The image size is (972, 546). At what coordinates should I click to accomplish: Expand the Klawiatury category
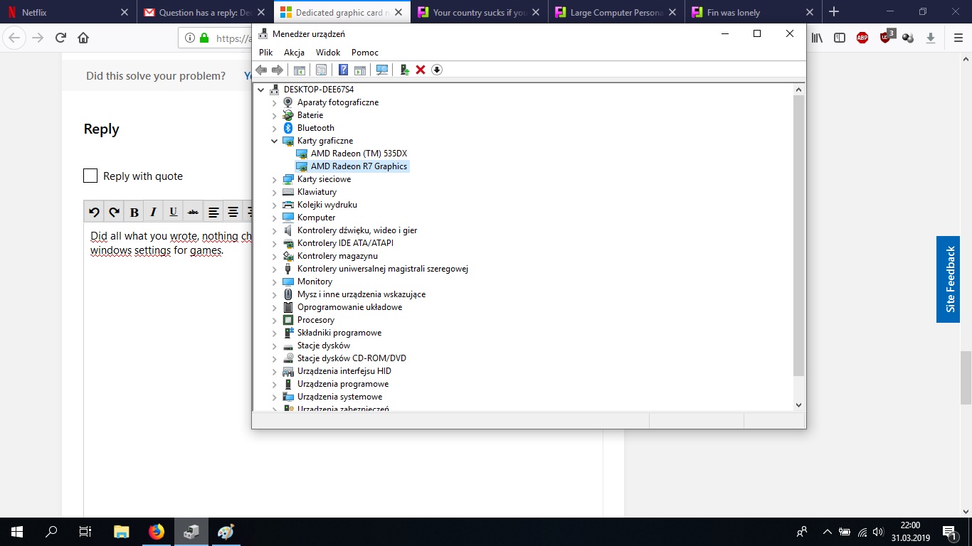tap(275, 192)
